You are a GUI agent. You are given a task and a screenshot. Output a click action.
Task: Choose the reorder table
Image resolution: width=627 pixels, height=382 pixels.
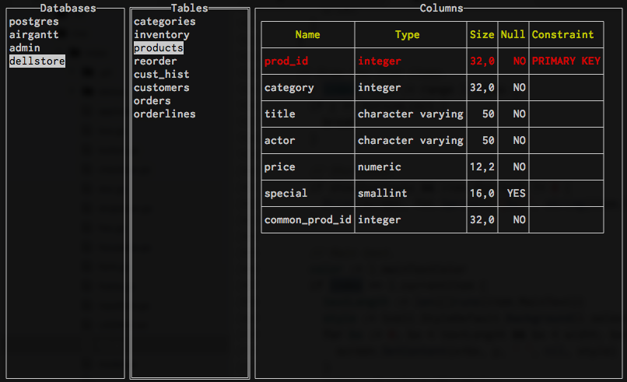155,61
